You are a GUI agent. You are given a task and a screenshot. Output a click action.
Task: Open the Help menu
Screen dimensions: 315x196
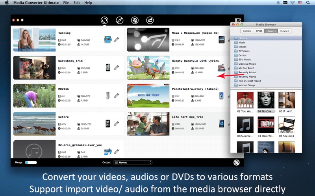88,3
